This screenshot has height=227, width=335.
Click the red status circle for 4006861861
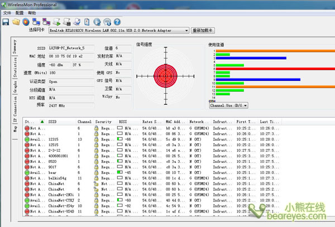click(x=27, y=156)
